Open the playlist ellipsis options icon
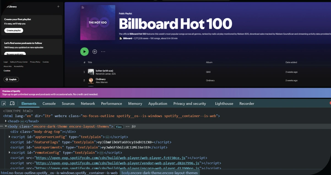This screenshot has width=331, height=175. 103,52
